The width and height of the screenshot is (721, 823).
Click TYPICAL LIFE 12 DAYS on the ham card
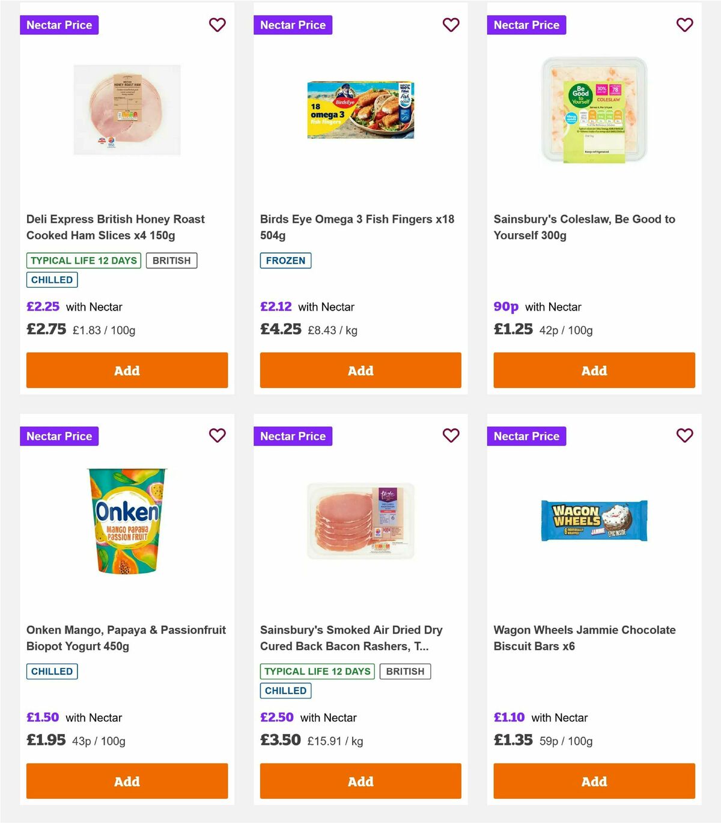pyautogui.click(x=83, y=261)
